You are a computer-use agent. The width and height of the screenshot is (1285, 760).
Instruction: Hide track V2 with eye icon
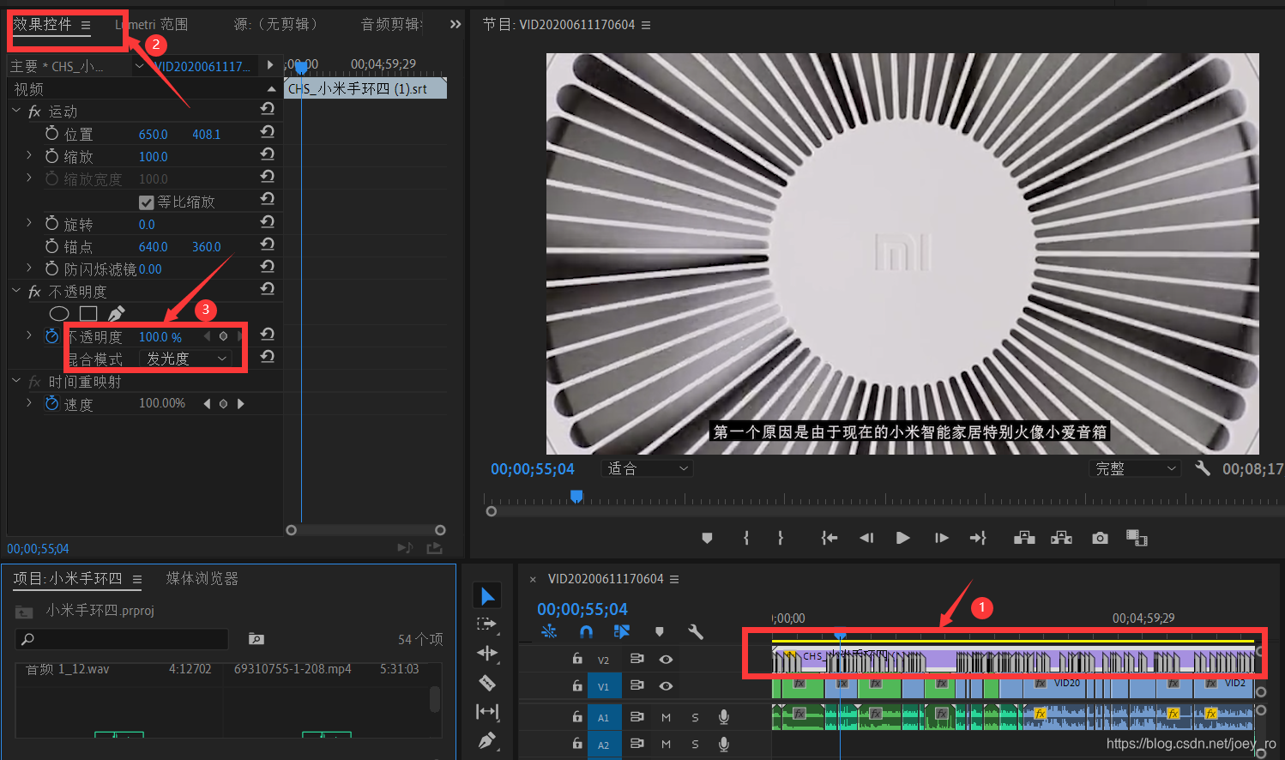click(666, 660)
